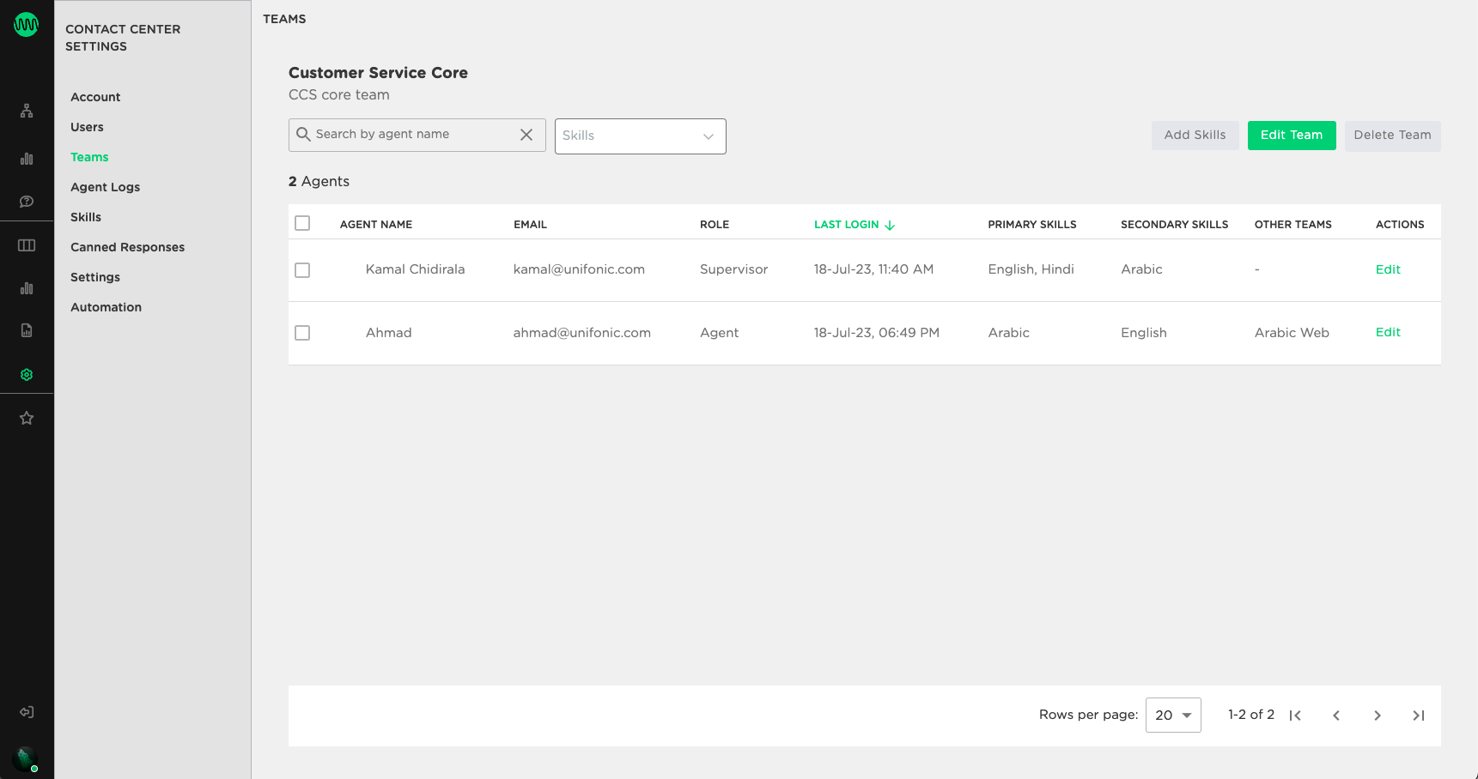Sort by the LAST LOGIN column header
The image size is (1478, 779).
(846, 225)
